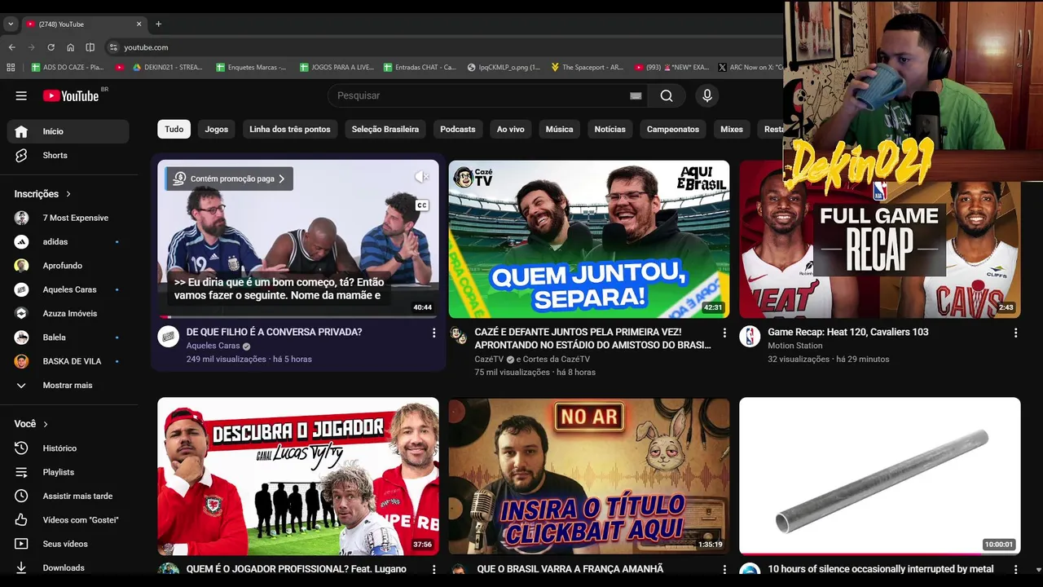Click the browser home icon

tap(70, 47)
